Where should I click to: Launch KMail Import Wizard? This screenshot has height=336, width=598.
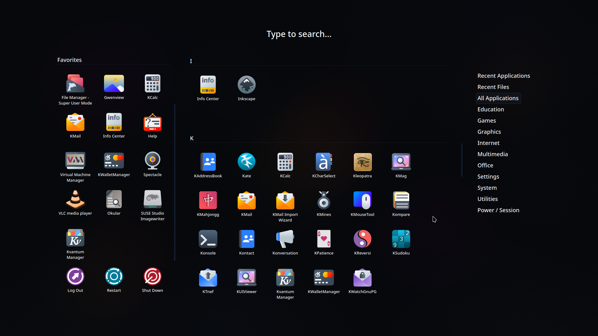pos(285,207)
